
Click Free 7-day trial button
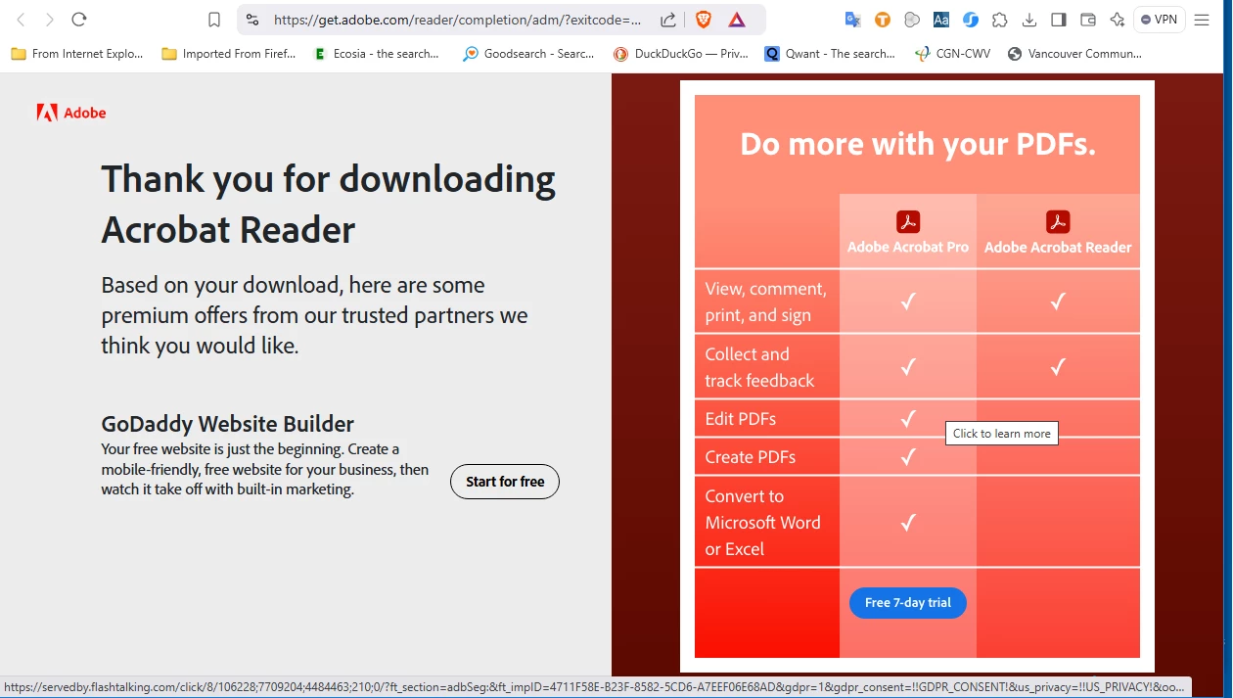tap(908, 603)
